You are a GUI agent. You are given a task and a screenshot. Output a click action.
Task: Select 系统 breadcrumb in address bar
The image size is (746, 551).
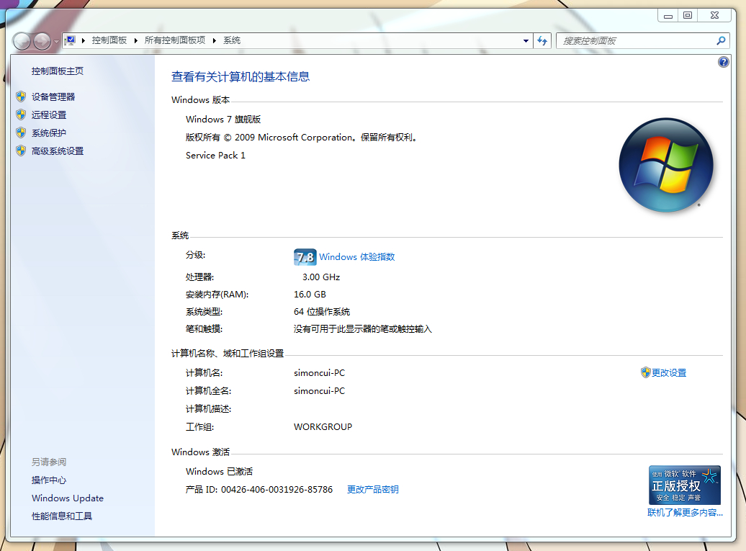[232, 40]
